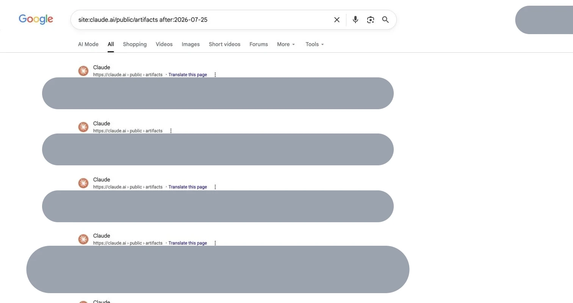Click the fourth result's claude.ai URL breadcrumb
The height and width of the screenshot is (303, 573).
(128, 243)
